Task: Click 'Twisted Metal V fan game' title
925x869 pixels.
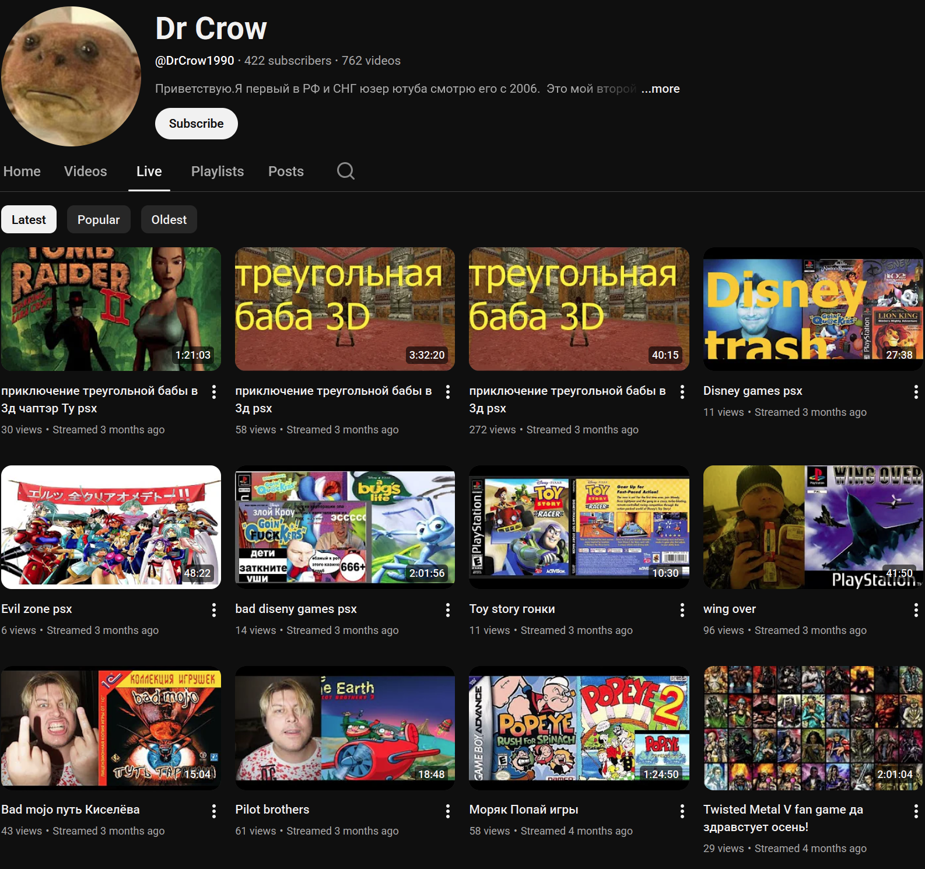Action: pos(783,818)
